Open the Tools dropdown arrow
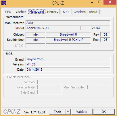117x116 pixels. point(68,111)
